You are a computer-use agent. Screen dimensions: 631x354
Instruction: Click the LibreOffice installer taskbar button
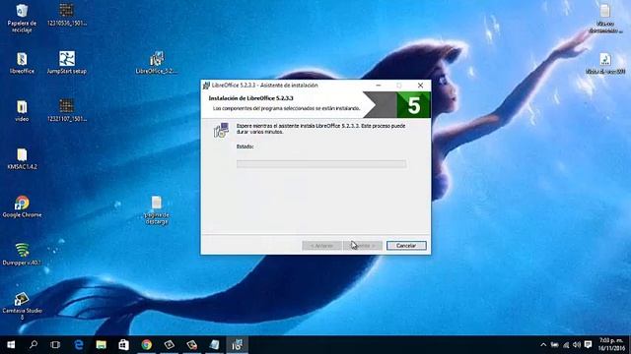pos(237,345)
